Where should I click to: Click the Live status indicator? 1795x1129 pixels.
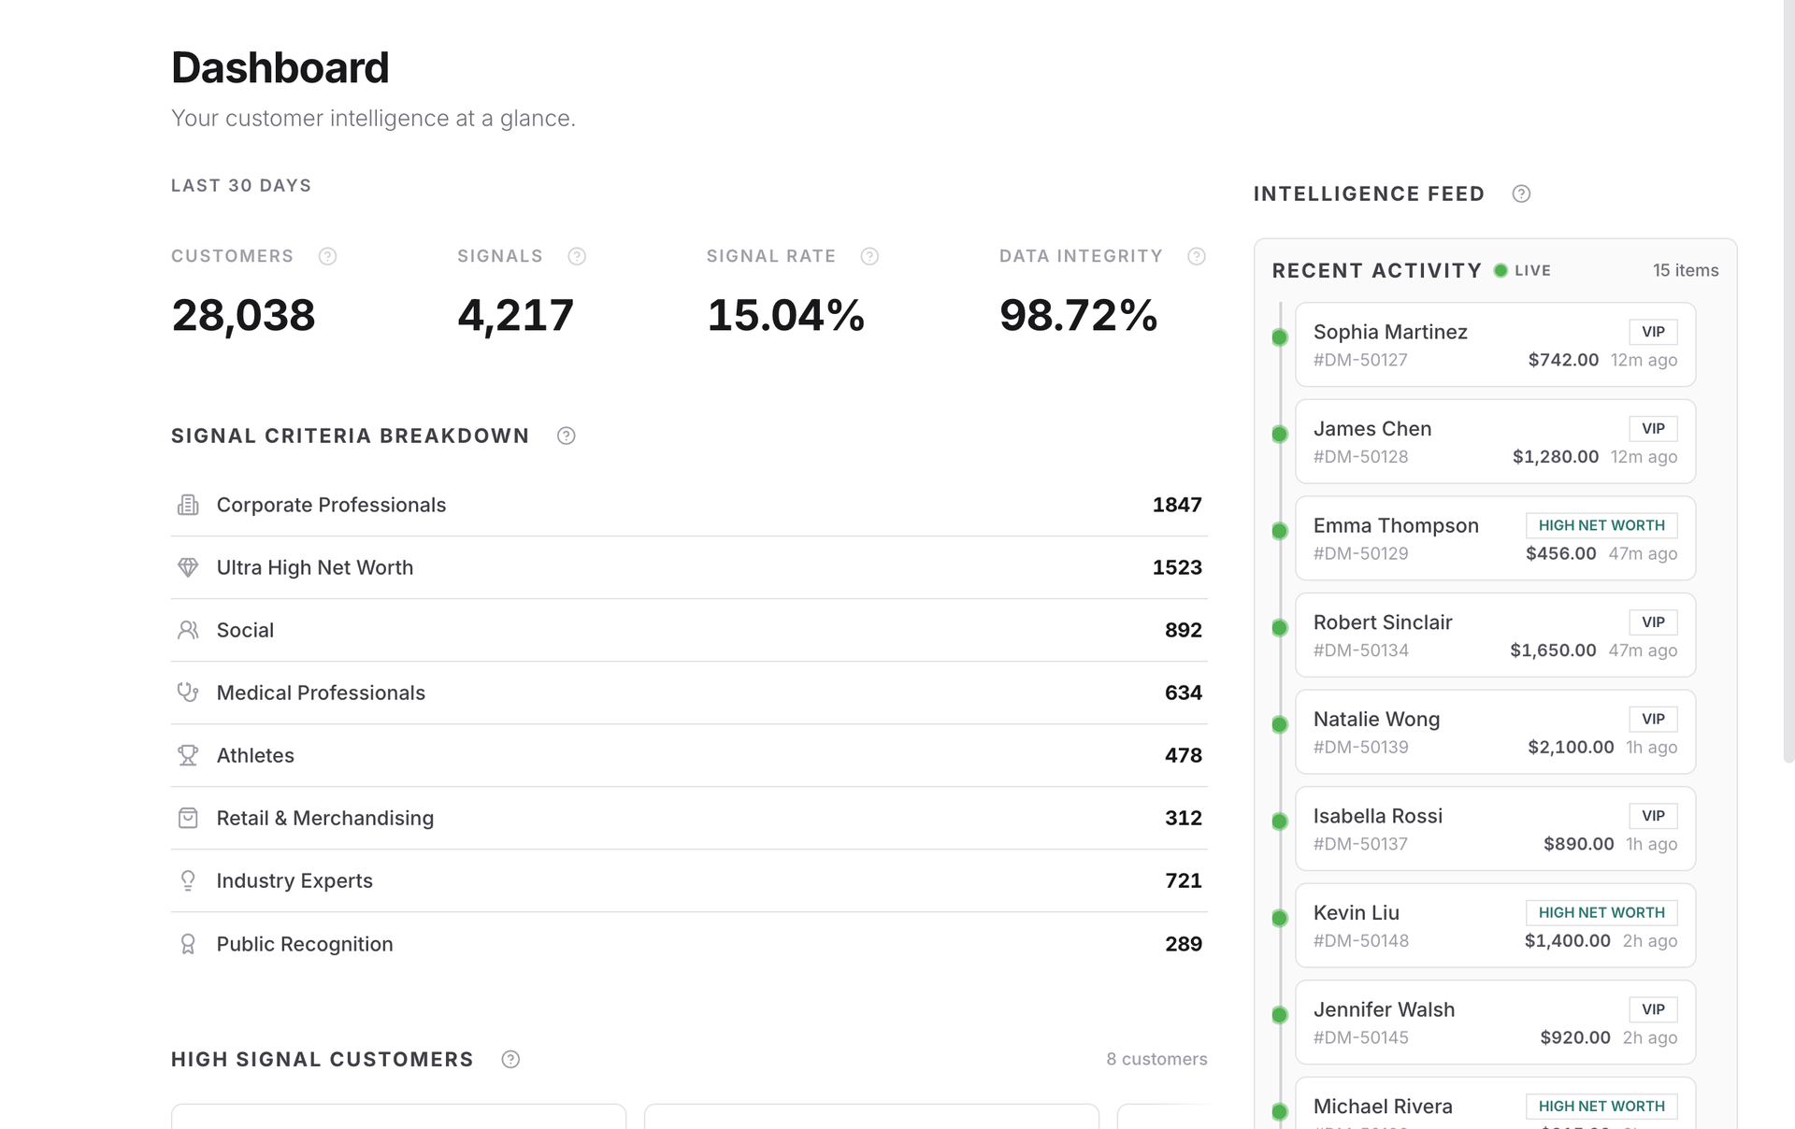coord(1523,270)
